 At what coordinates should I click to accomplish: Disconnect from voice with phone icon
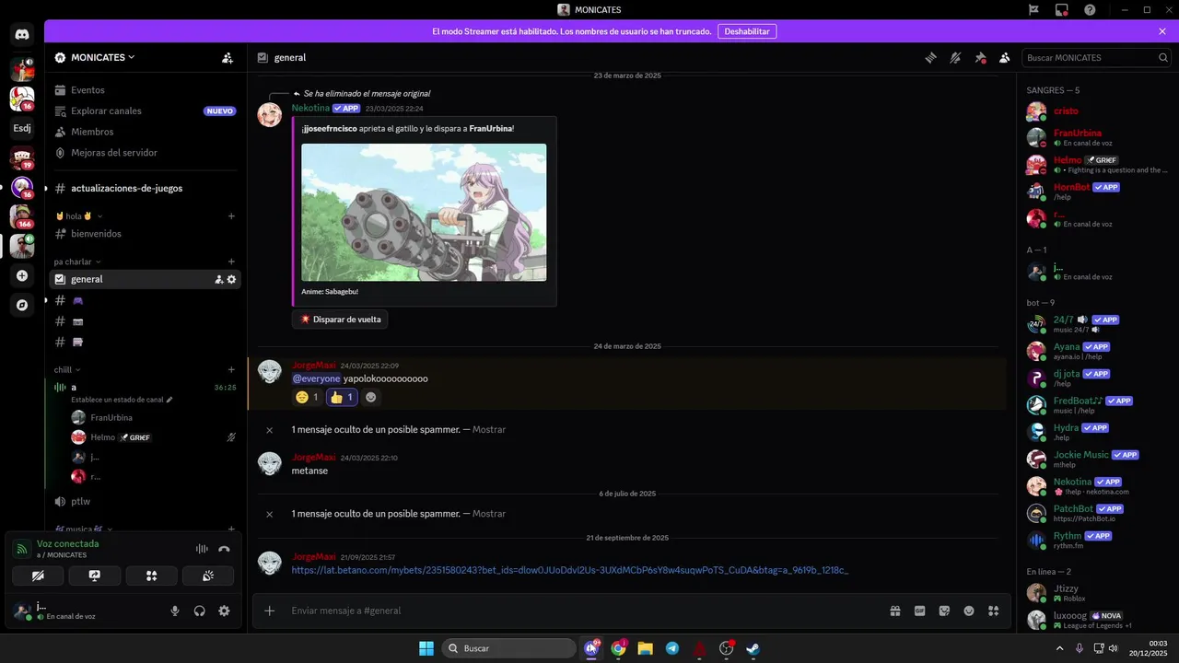click(x=224, y=549)
